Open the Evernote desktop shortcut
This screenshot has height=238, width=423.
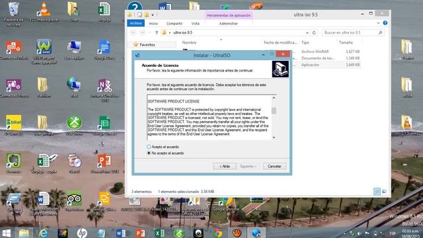coord(13,163)
